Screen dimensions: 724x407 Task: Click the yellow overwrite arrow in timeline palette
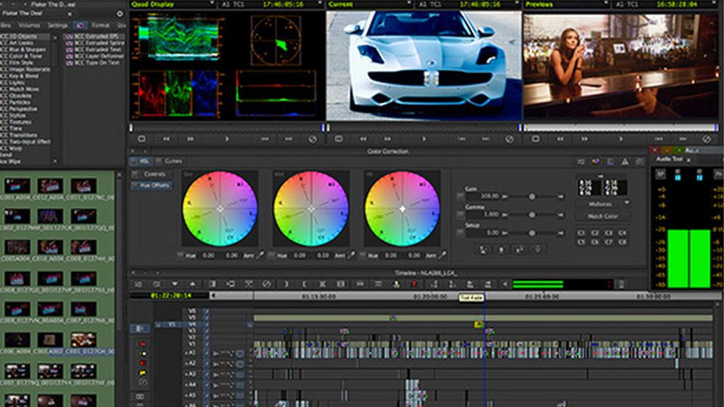point(143,373)
